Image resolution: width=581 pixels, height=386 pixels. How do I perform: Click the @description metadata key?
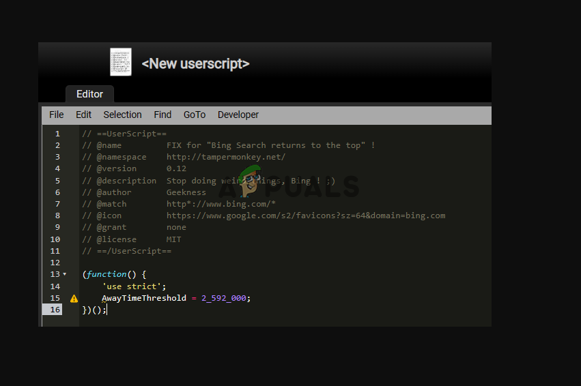coord(126,181)
